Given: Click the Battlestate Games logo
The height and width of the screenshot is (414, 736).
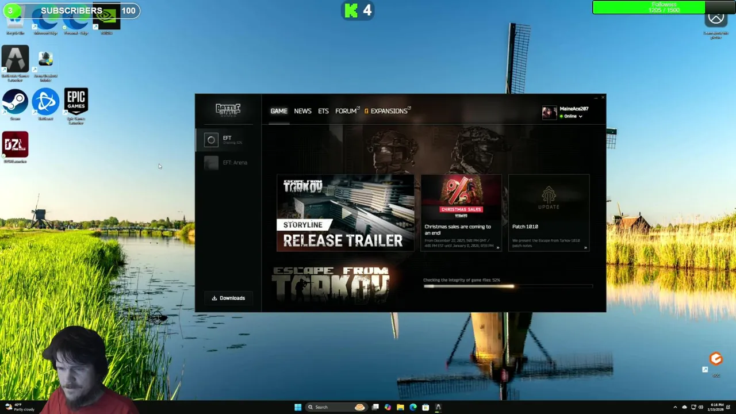Looking at the screenshot, I should (x=228, y=109).
